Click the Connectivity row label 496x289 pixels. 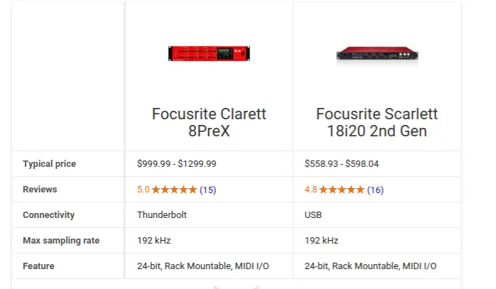[49, 215]
